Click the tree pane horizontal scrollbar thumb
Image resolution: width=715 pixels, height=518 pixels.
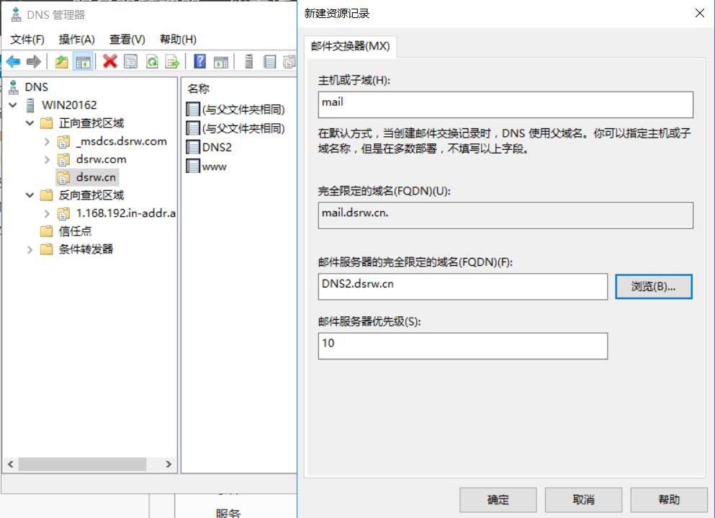click(82, 464)
